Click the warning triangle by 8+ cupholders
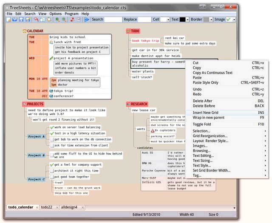The image size is (272, 223). (153, 130)
